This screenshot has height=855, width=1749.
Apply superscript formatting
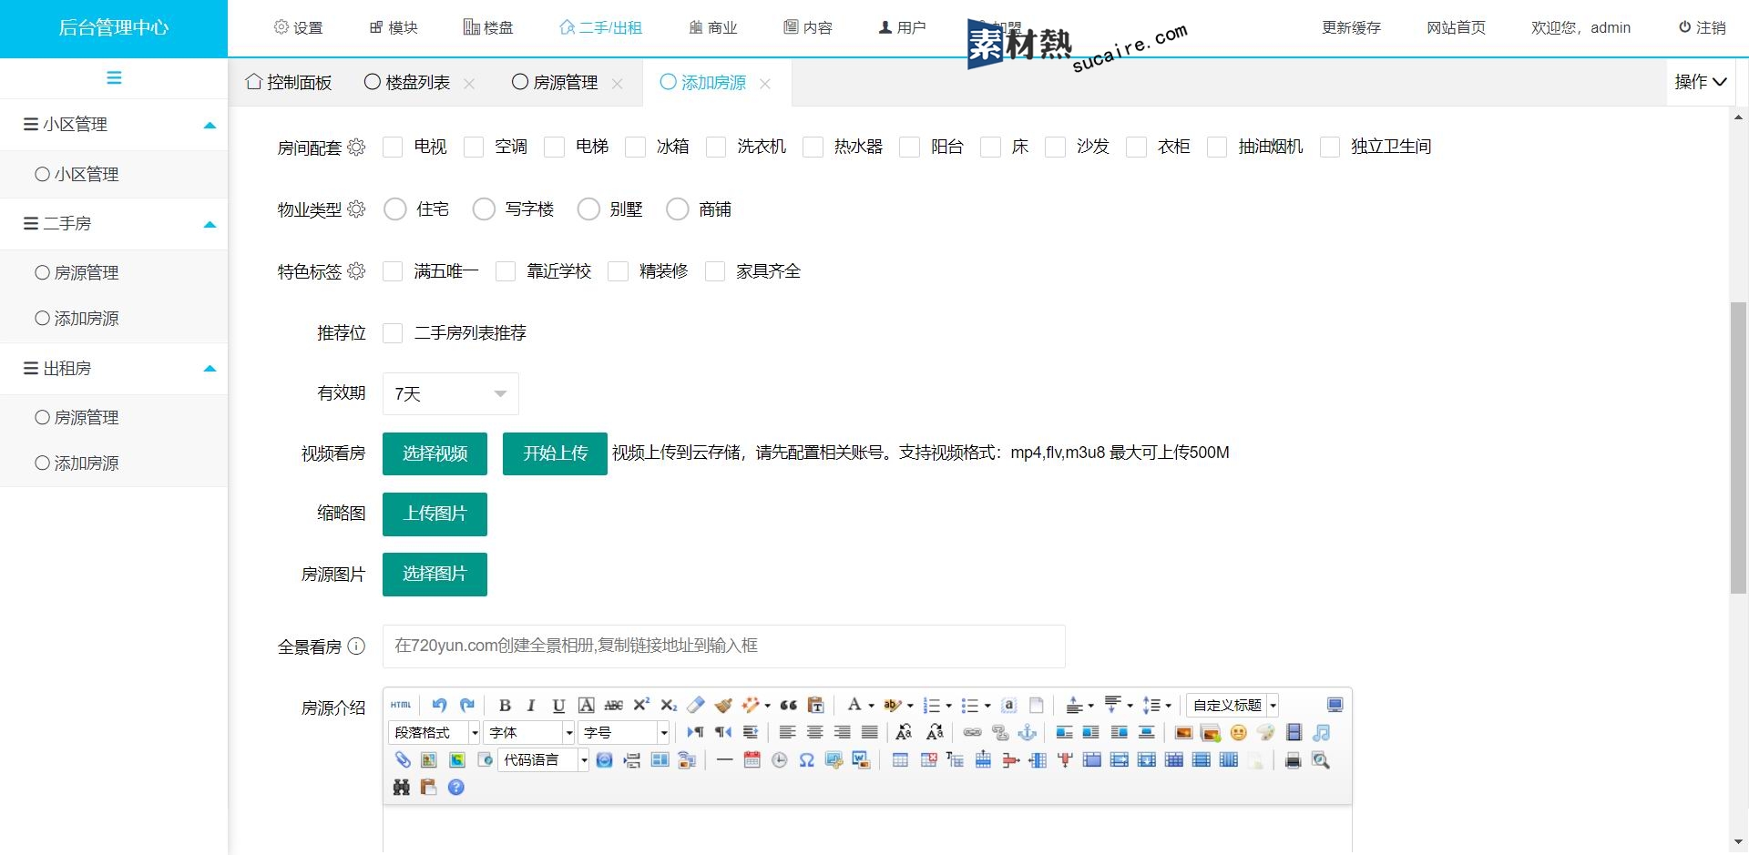pyautogui.click(x=641, y=706)
